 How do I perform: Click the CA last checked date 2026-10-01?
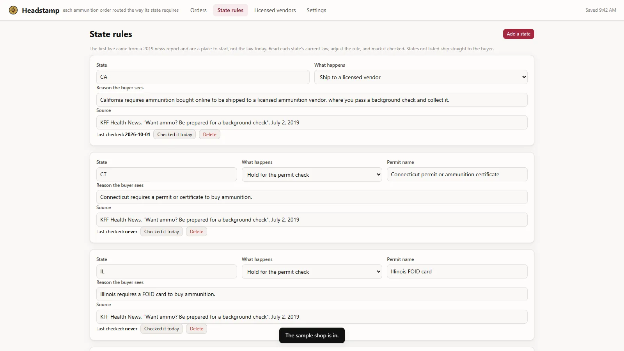click(x=137, y=135)
